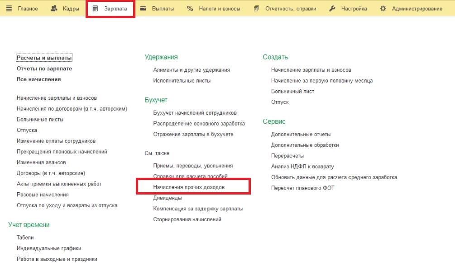This screenshot has width=455, height=263.
Task: Click the hamburger icon next to Главное
Action: pos(10,9)
